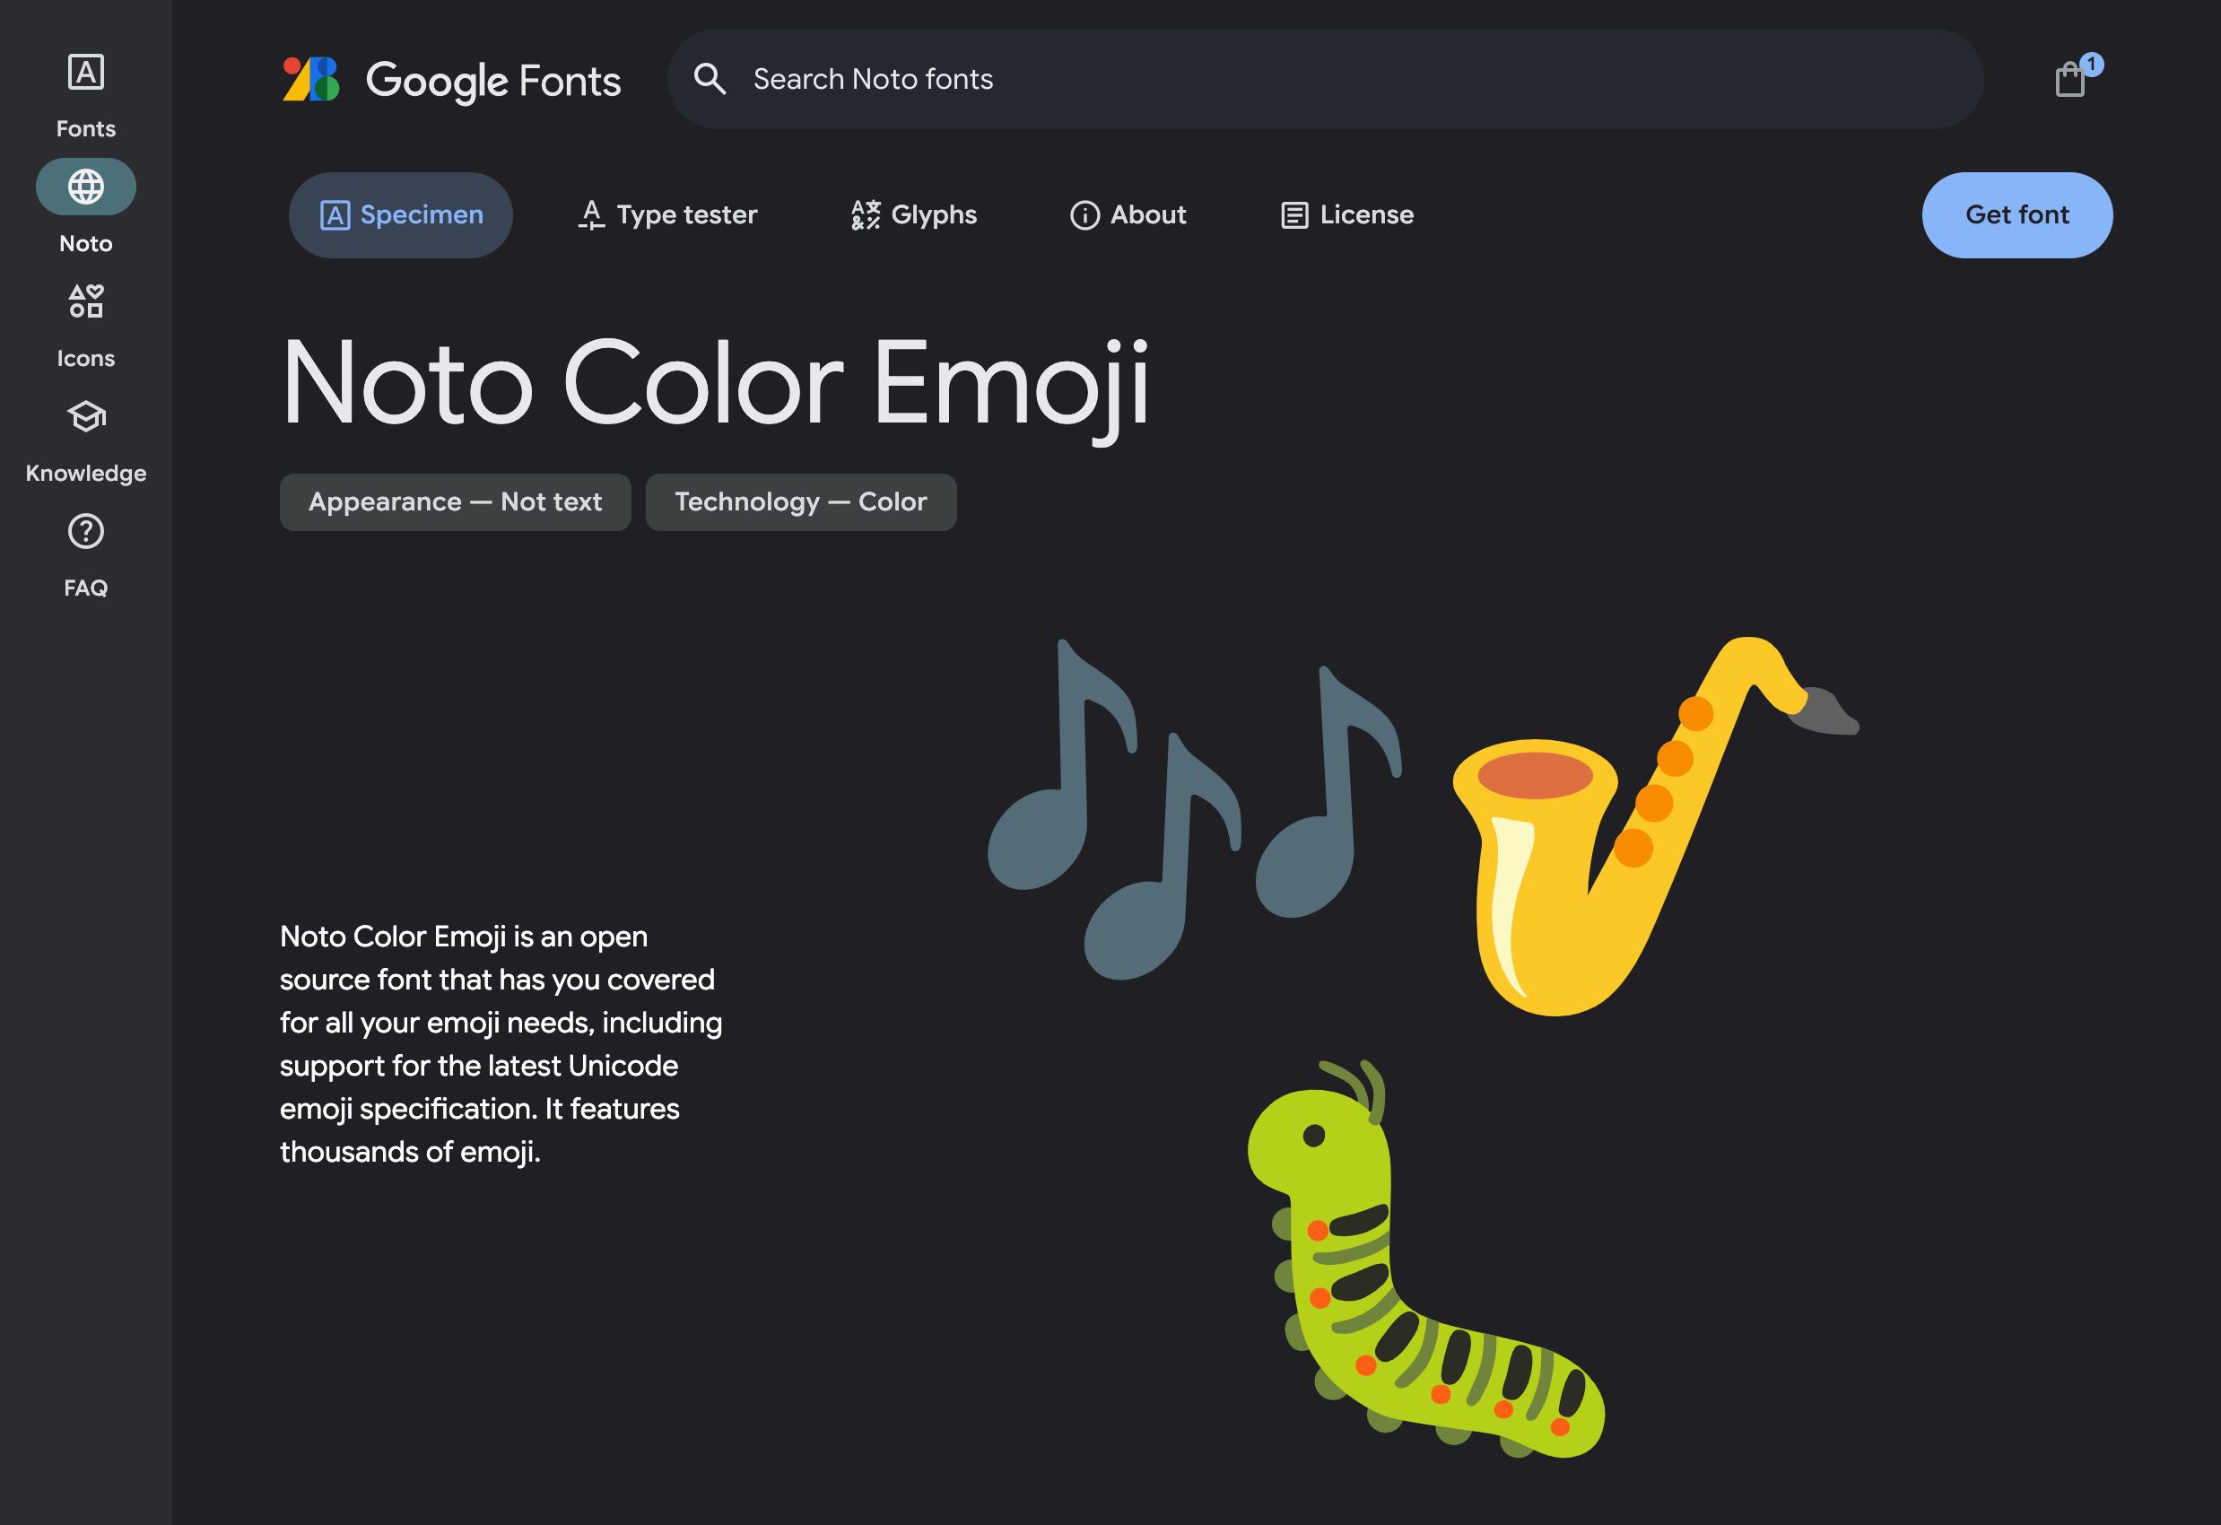Open the About tab
This screenshot has width=2221, height=1525.
[x=1128, y=215]
